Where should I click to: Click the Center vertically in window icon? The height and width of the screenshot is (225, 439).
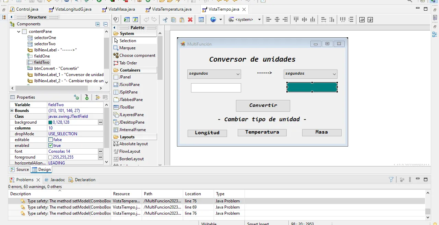click(370, 20)
